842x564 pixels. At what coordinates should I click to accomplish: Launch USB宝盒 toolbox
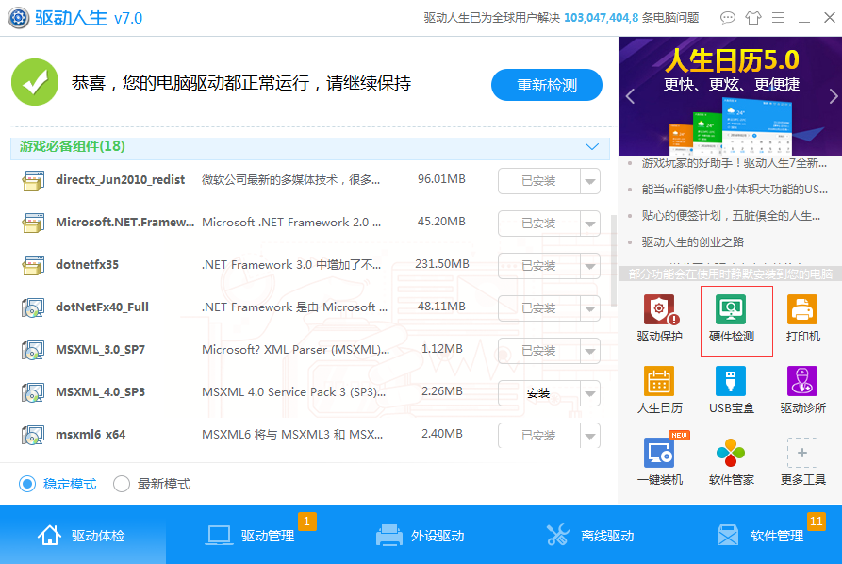[731, 390]
